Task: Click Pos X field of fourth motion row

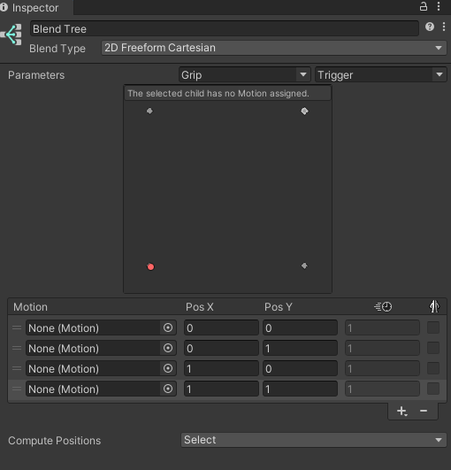Action: (x=221, y=389)
